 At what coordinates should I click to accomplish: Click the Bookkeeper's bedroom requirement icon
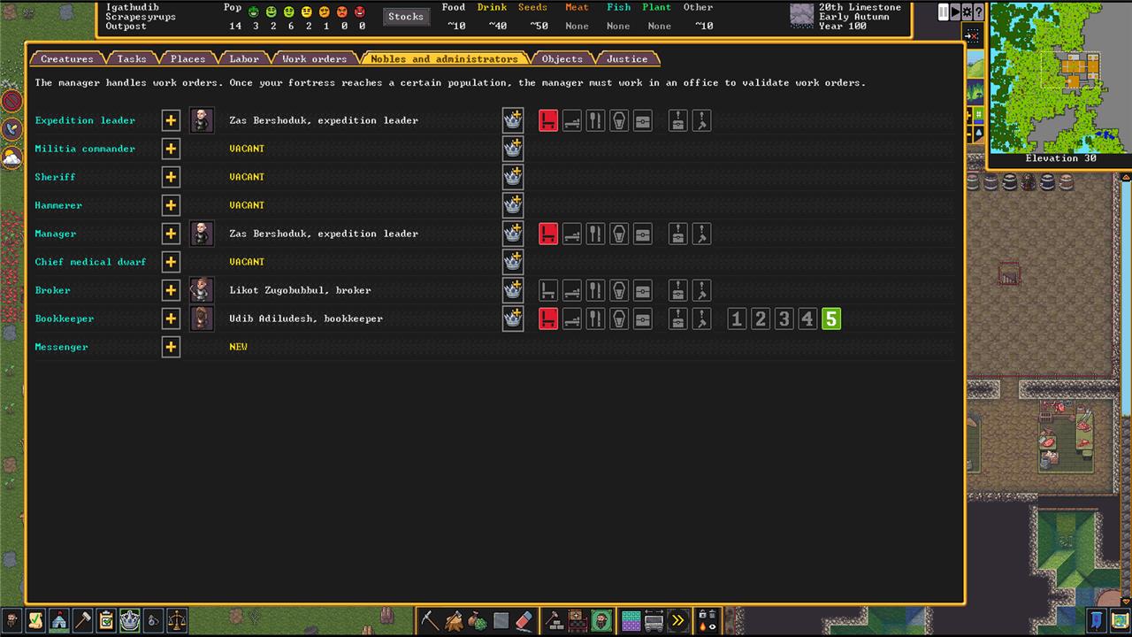point(572,318)
